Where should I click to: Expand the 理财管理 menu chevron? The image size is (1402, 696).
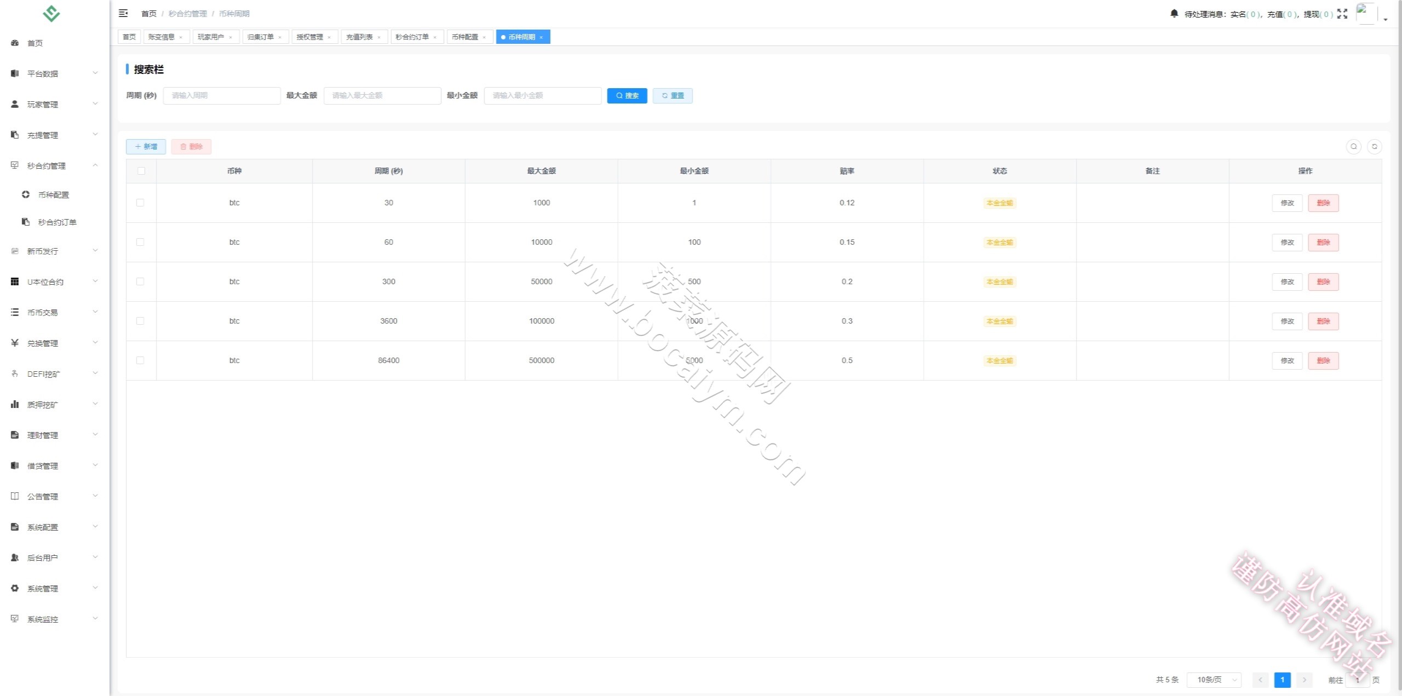click(x=95, y=434)
